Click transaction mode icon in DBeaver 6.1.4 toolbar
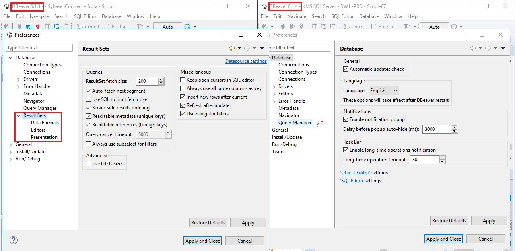515x251 pixels. click(x=407, y=26)
